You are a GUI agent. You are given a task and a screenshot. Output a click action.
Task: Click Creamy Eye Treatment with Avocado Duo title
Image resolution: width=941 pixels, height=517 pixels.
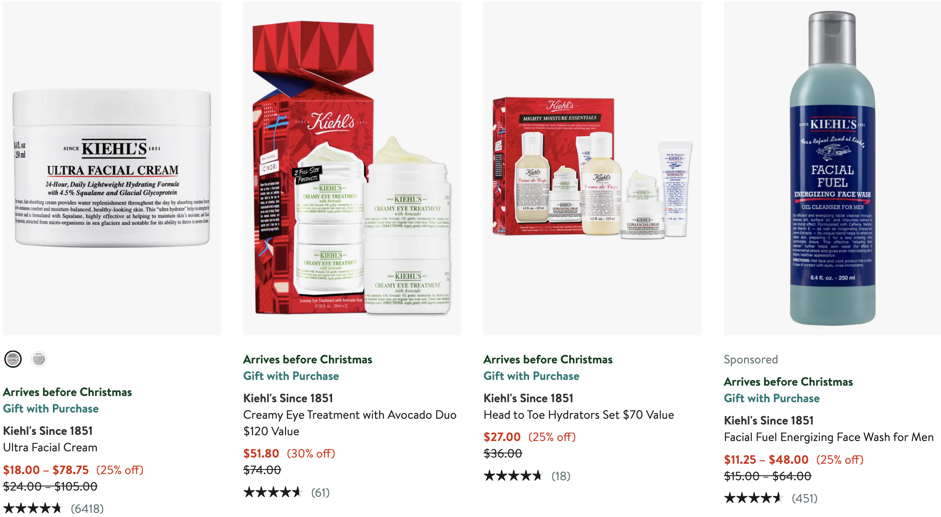(x=350, y=423)
